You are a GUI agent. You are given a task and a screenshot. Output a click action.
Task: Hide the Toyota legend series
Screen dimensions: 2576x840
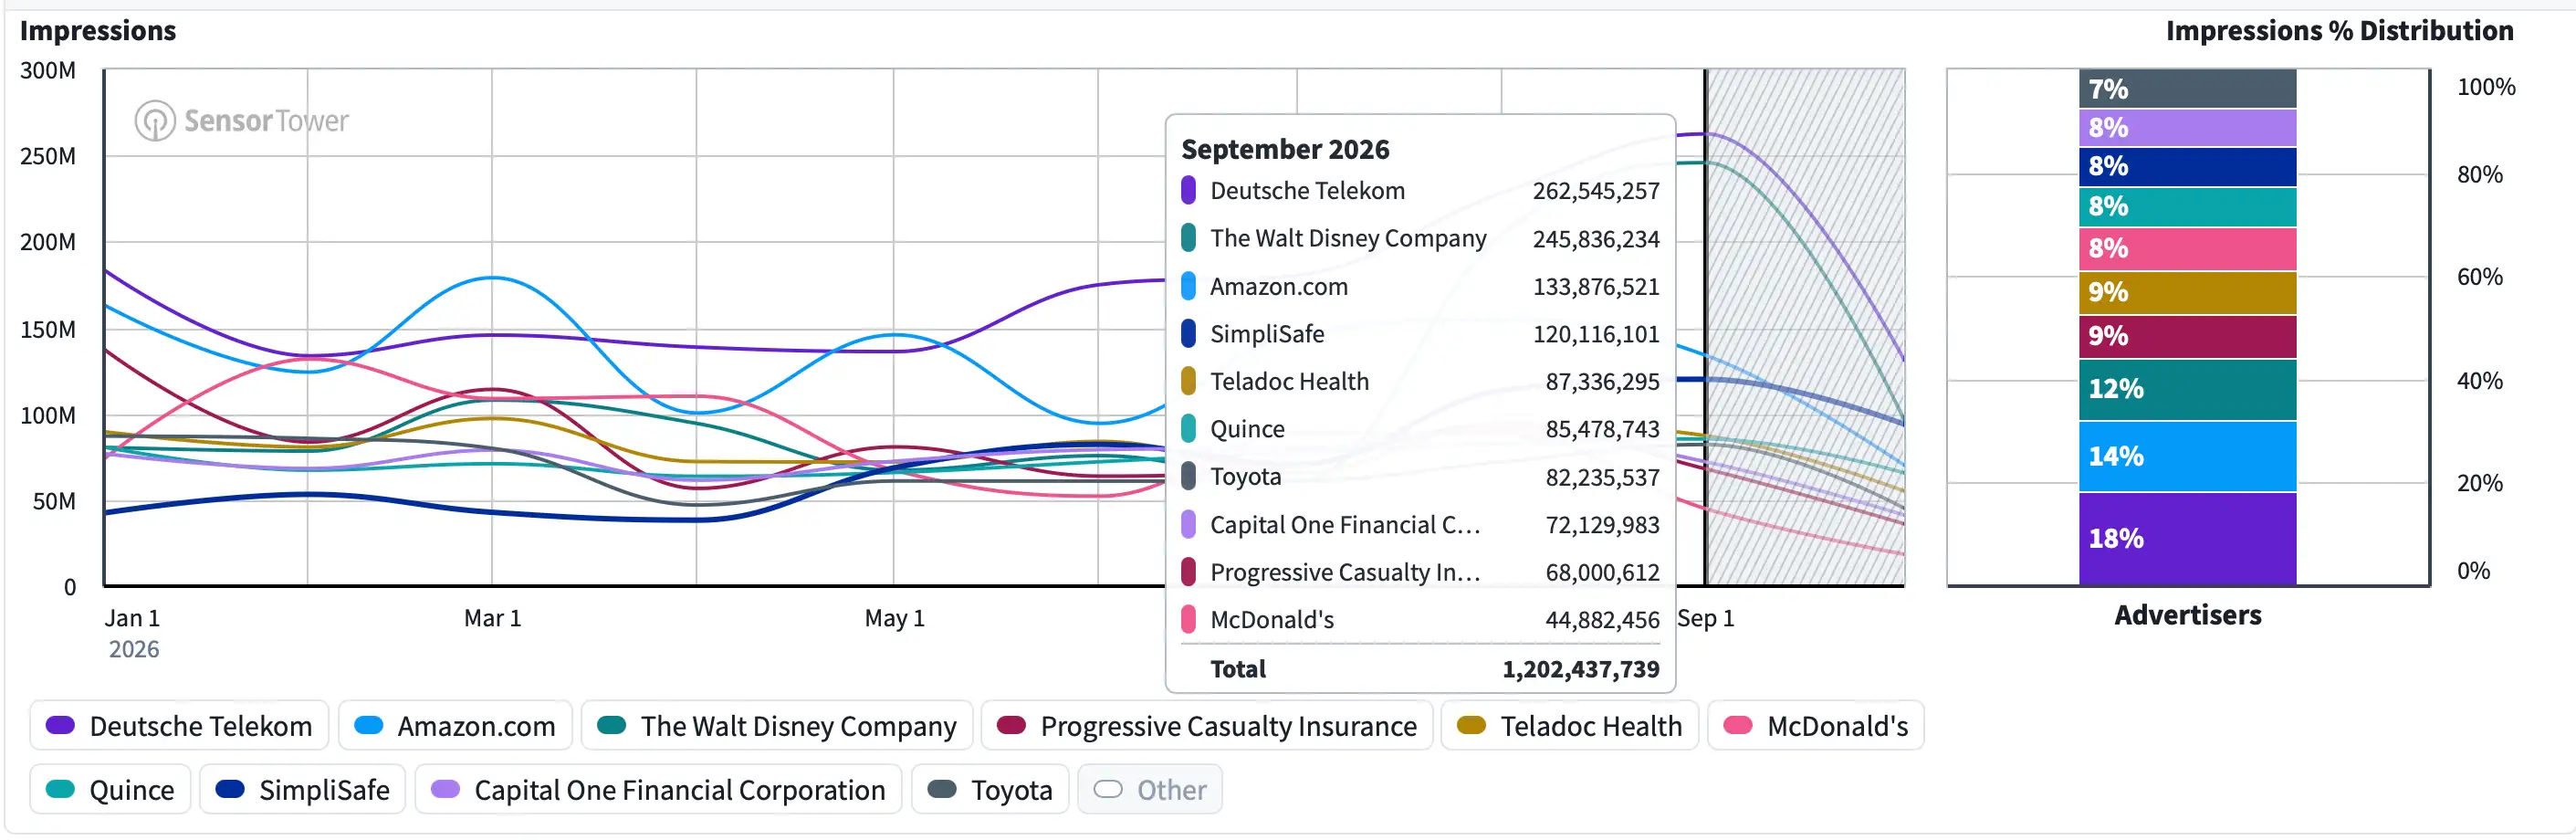[990, 790]
